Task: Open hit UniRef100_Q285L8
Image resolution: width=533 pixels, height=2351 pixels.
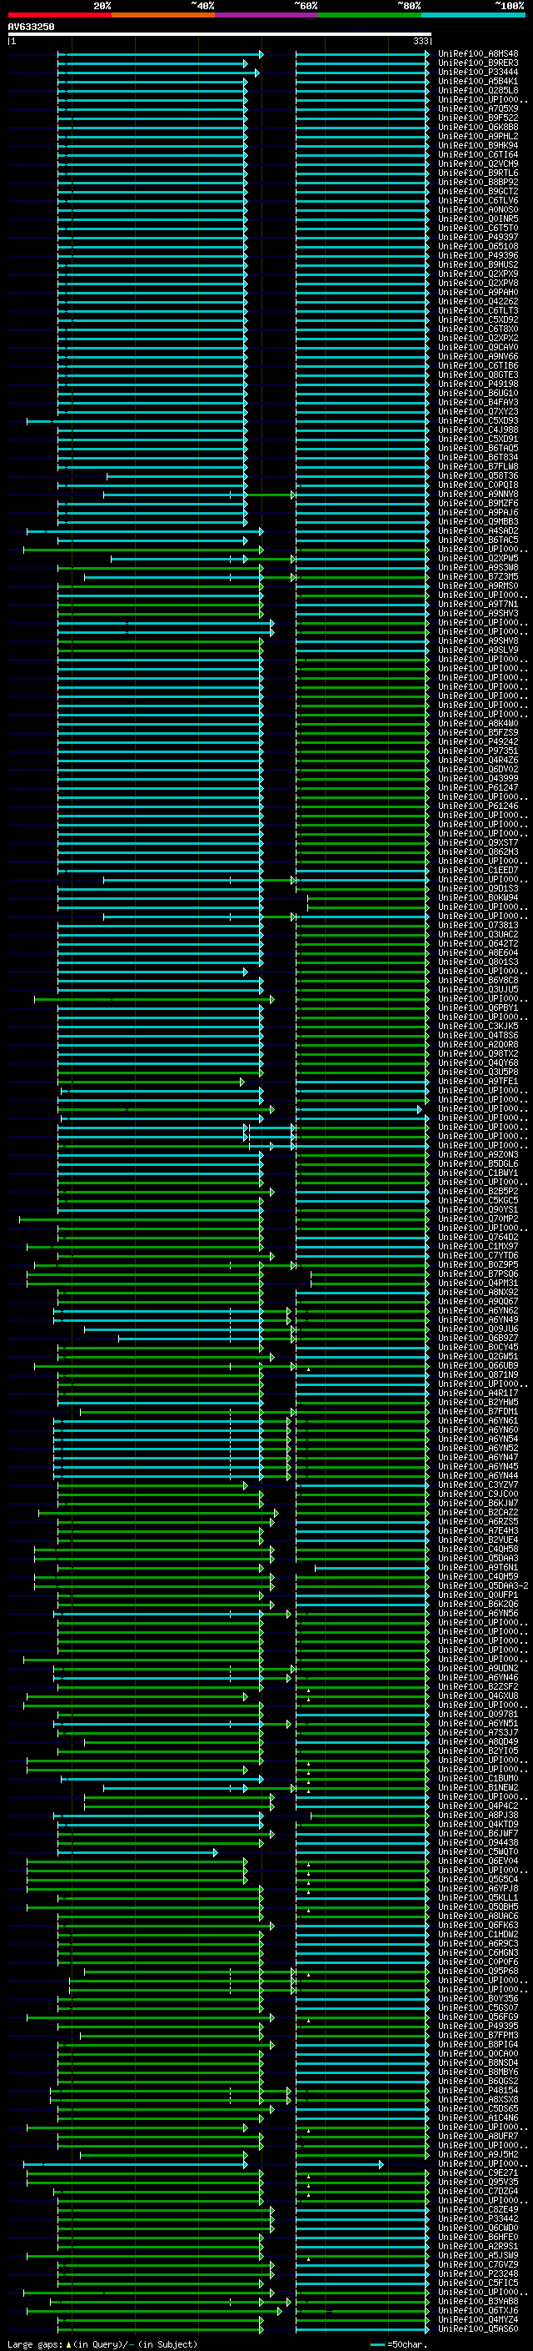Action: pyautogui.click(x=478, y=90)
